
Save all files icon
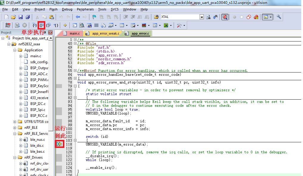[28, 17]
